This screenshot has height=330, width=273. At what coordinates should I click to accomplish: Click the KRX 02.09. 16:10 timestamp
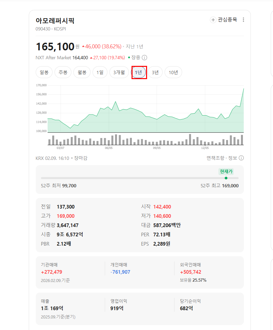[52, 158]
